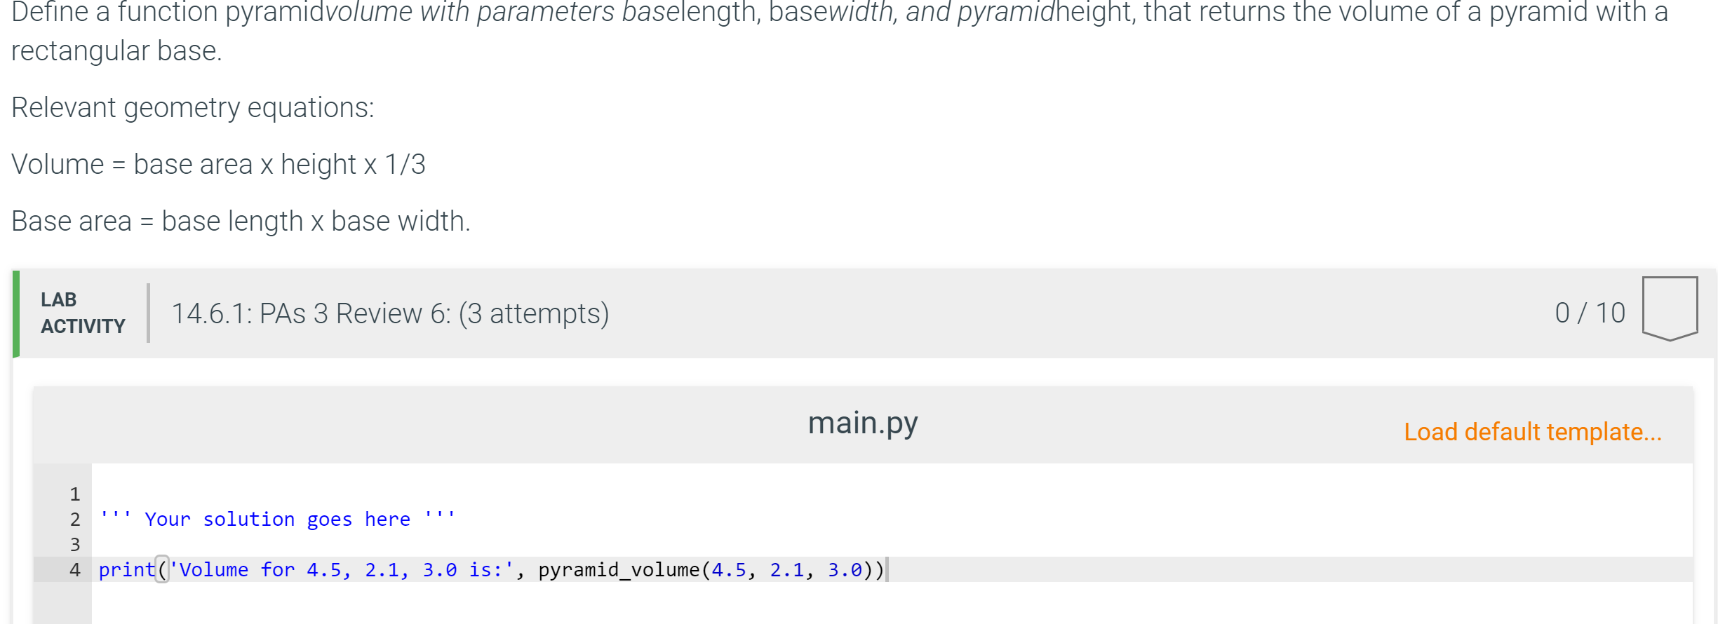Screen dimensions: 1718x624
Task: Click line number 3 in the gutter
Action: pyautogui.click(x=75, y=545)
